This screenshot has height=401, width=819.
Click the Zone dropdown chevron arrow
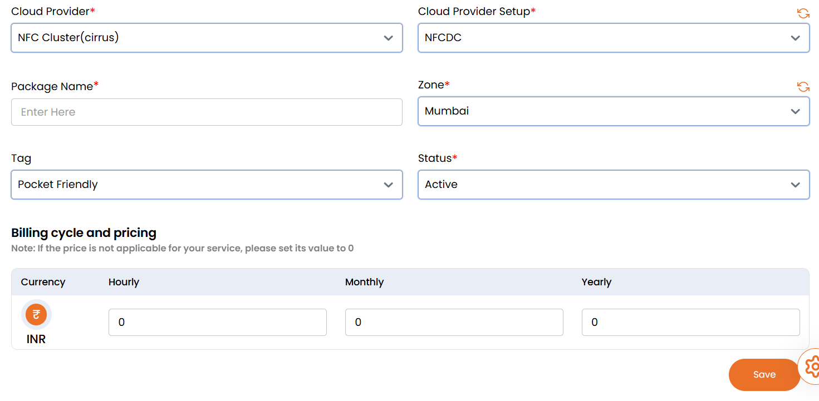(796, 111)
